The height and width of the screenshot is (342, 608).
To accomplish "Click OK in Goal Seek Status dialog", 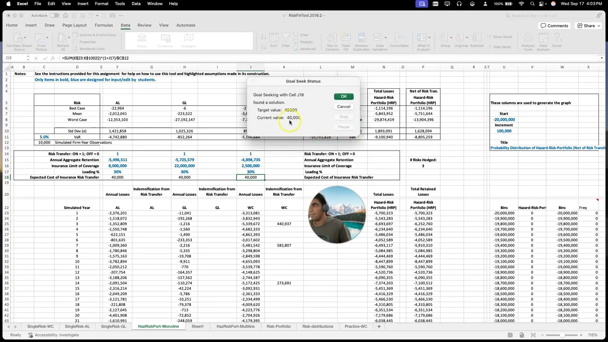I will [x=343, y=96].
